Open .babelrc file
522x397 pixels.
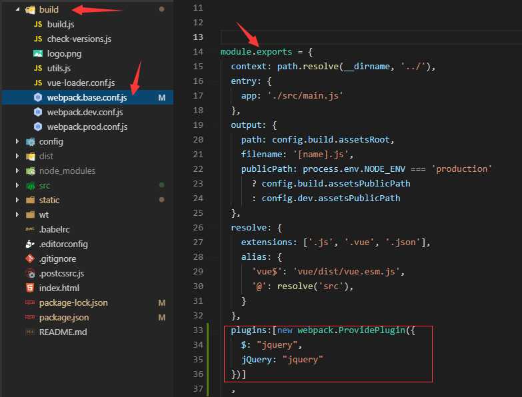[54, 229]
